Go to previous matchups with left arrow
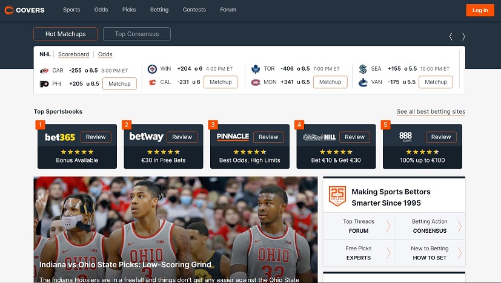The width and height of the screenshot is (501, 283). tap(451, 37)
